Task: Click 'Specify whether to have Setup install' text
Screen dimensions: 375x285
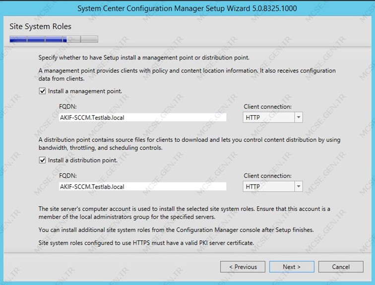Action: tap(144, 58)
